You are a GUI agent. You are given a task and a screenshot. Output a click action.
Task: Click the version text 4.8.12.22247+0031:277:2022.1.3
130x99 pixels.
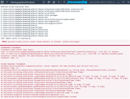[x=102, y=2]
